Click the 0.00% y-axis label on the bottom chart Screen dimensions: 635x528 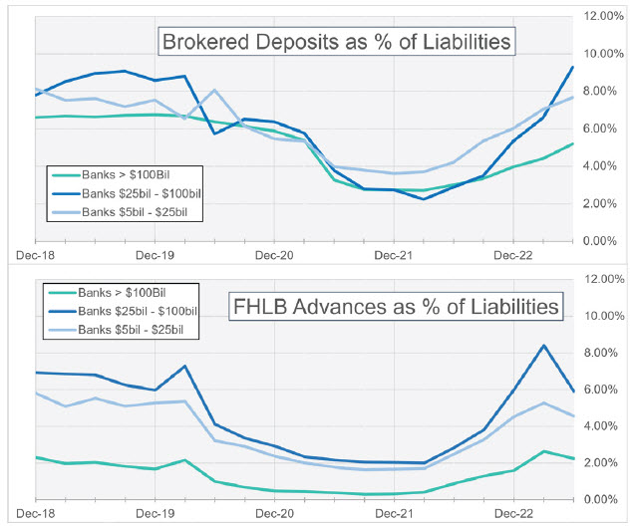(607, 499)
